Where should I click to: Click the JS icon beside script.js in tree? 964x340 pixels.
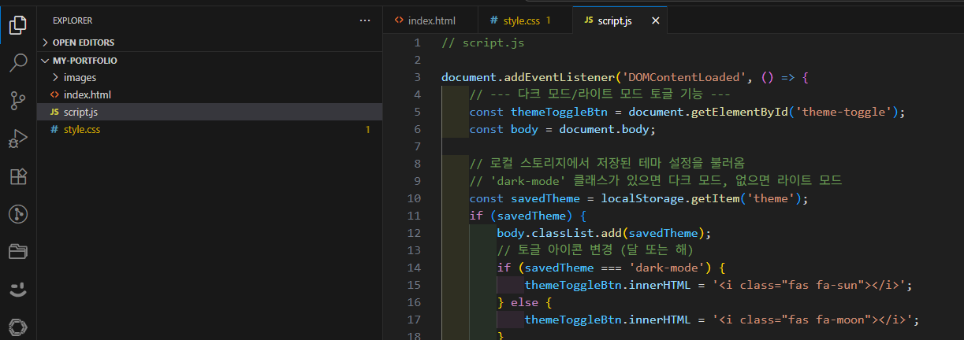(x=54, y=112)
